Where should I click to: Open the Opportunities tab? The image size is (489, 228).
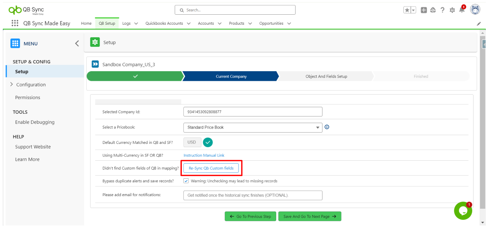[x=271, y=23]
